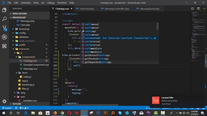Open Cortana search circle on taskbar
The image size is (207, 116).
pos(11,113)
